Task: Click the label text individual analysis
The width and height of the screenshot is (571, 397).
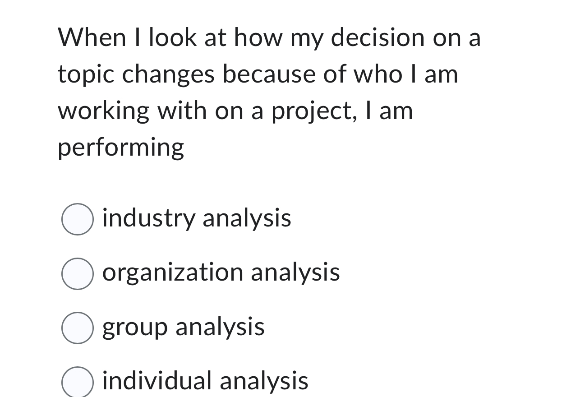Action: coord(205,380)
